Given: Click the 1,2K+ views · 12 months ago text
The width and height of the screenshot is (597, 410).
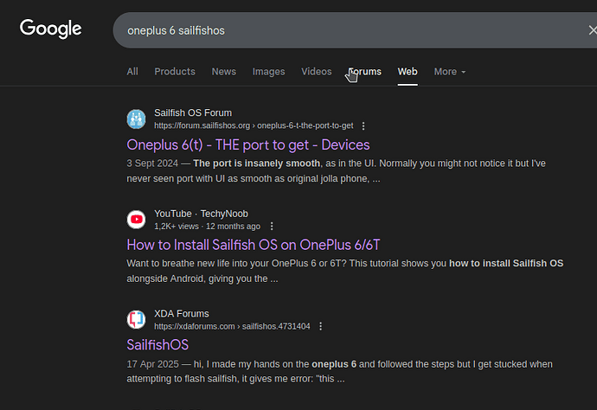Looking at the screenshot, I should coord(207,226).
